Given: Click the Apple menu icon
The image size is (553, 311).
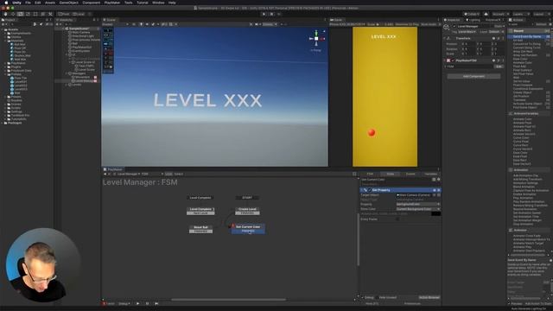Looking at the screenshot, I should click(x=6, y=3).
